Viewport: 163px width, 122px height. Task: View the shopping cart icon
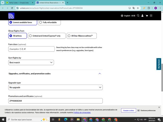147,16
